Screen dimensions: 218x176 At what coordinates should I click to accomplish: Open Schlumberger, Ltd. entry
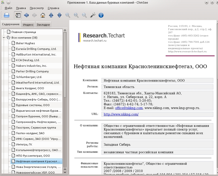[x=29, y=77]
